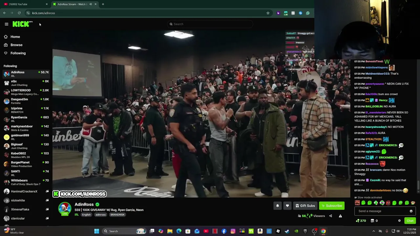Bookmark page with star icon
Image resolution: width=420 pixels, height=236 pixels.
[268, 13]
